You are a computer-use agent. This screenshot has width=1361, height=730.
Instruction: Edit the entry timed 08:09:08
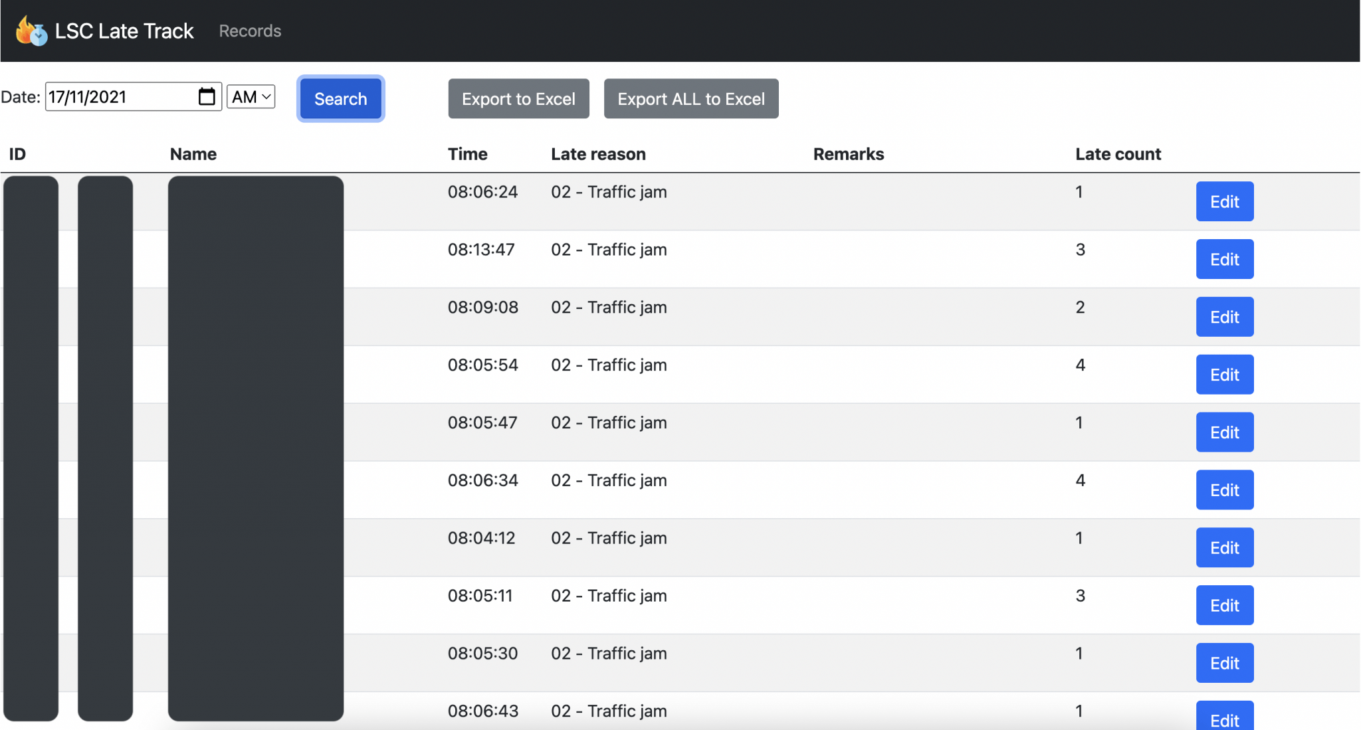point(1223,317)
